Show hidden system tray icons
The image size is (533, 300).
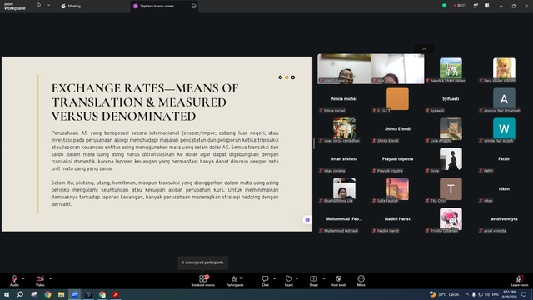467,294
